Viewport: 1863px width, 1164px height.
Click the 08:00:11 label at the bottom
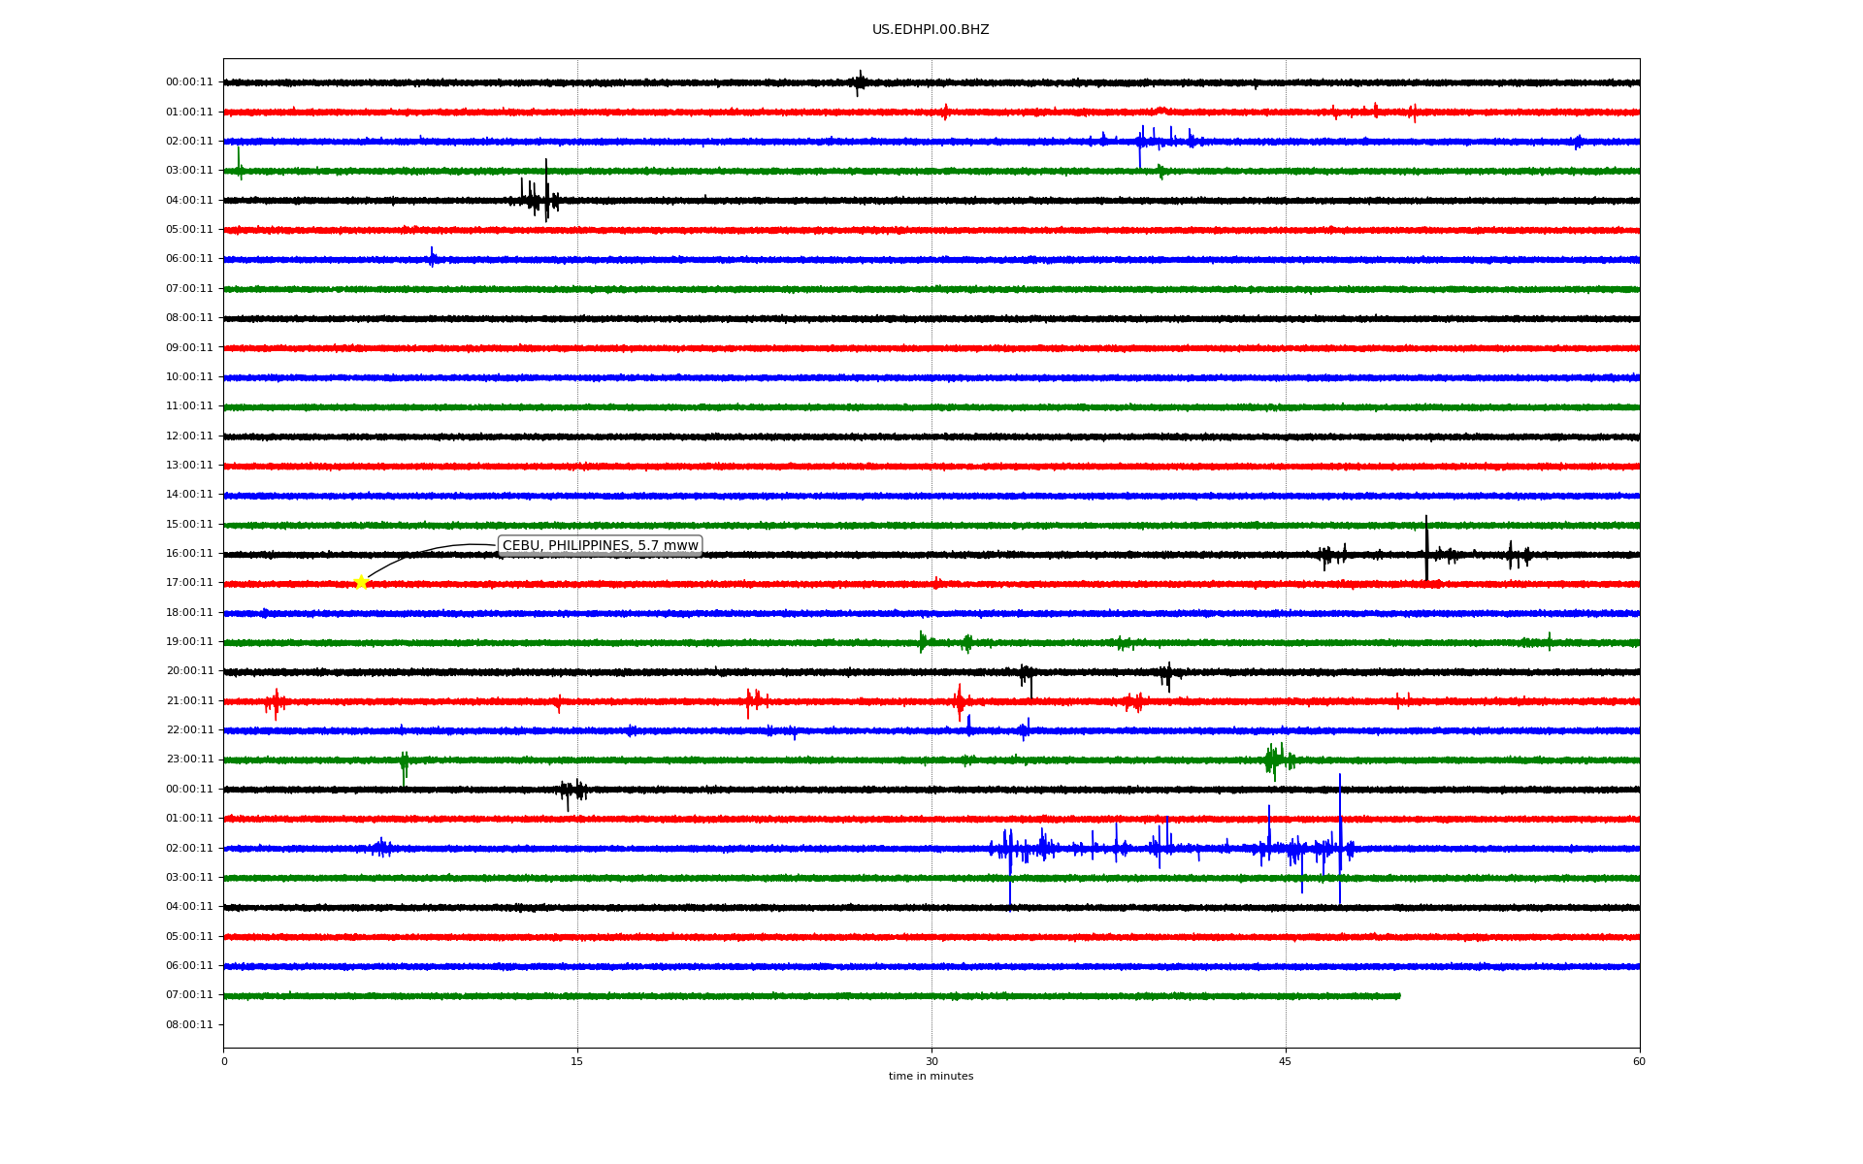click(x=189, y=1025)
